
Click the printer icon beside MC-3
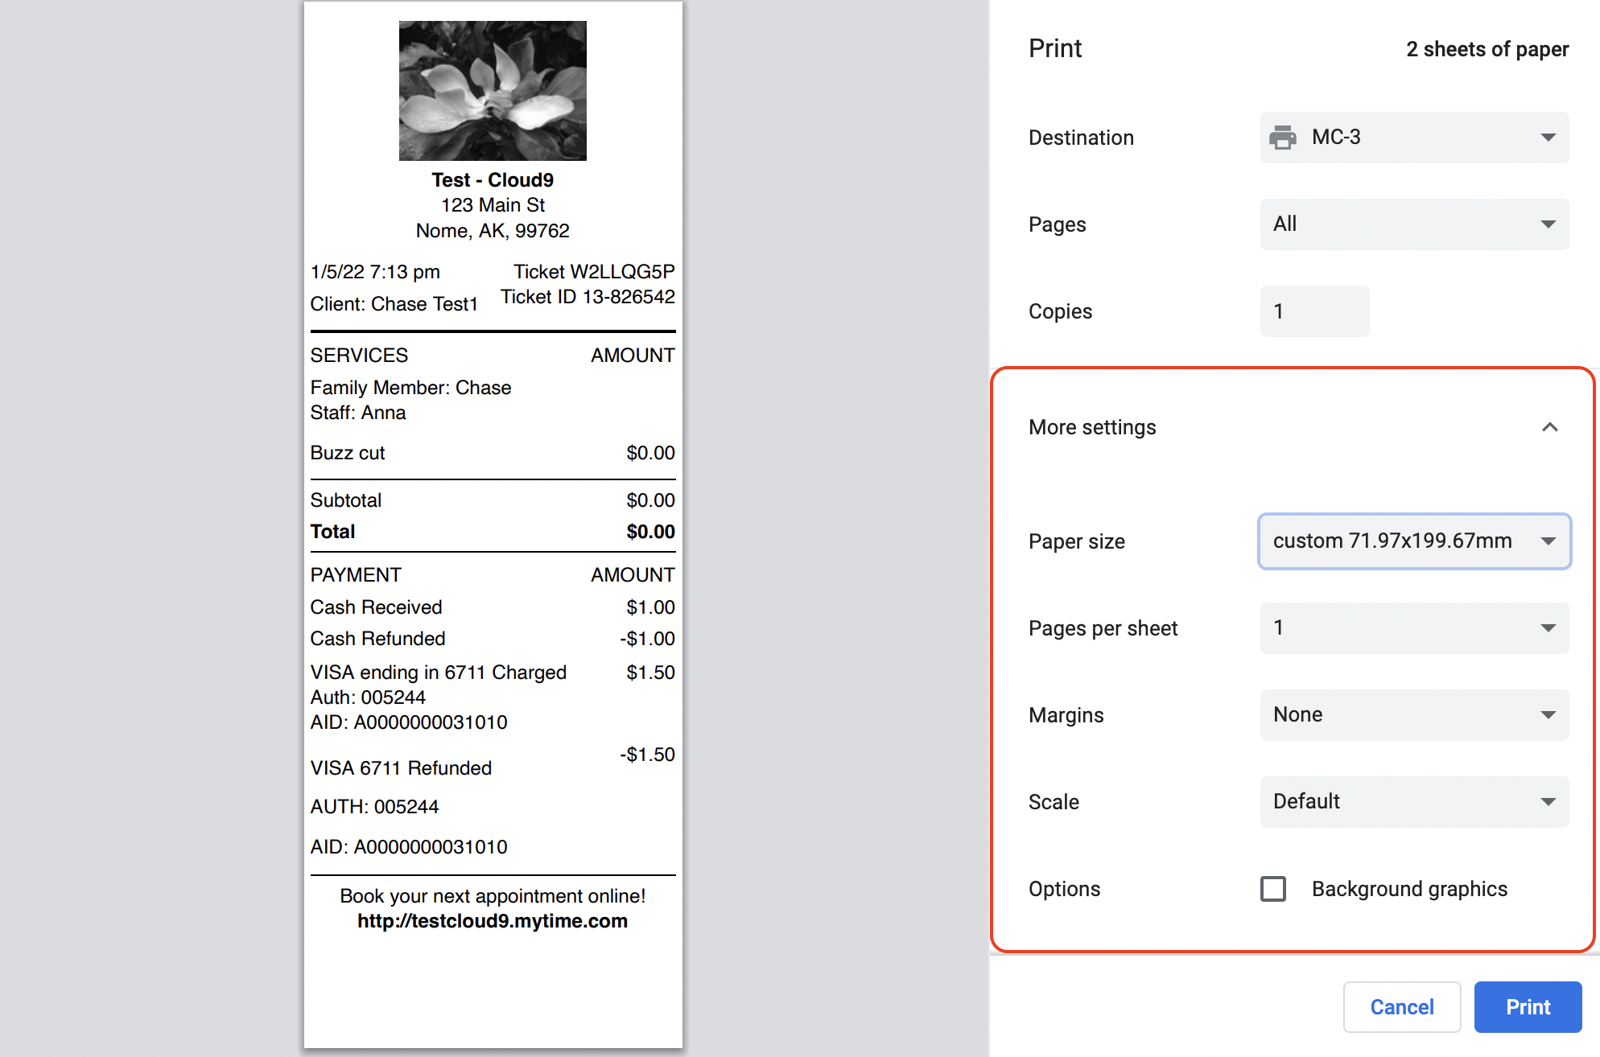(1283, 138)
